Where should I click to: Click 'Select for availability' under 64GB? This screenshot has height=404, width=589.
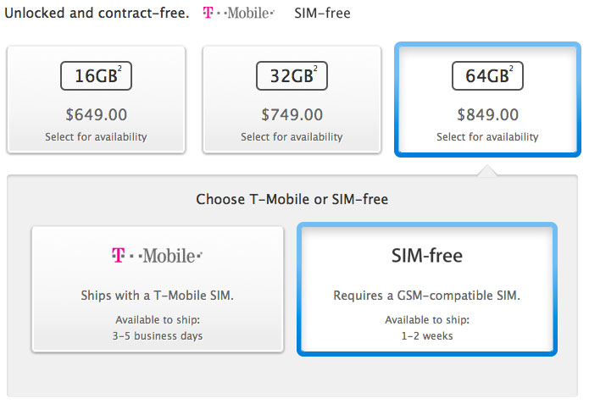pyautogui.click(x=487, y=136)
